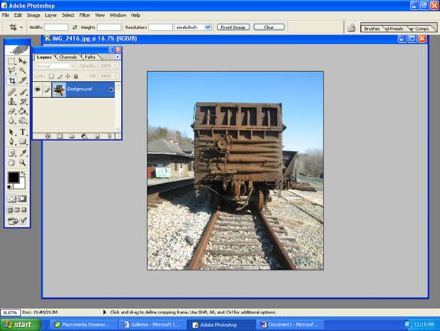The height and width of the screenshot is (331, 440).
Task: Show hidden system tray icons arrow
Action: point(407,325)
